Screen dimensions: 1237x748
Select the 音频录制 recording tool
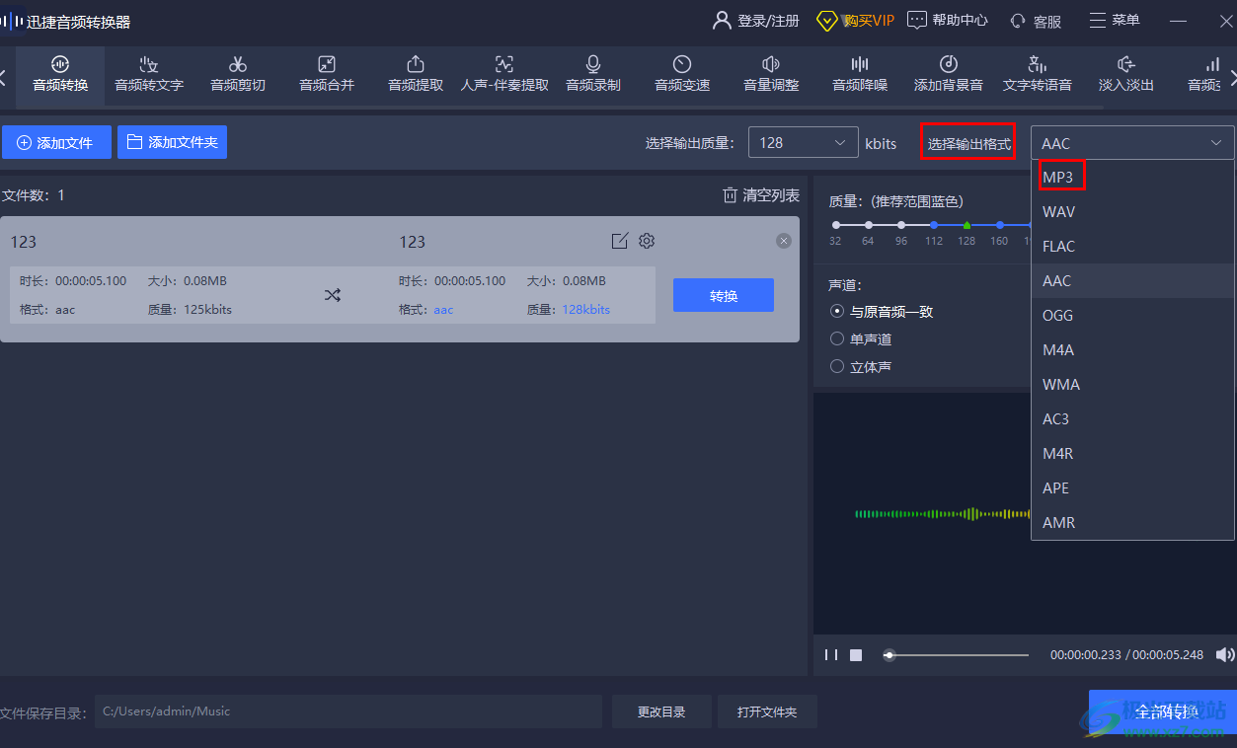click(593, 74)
